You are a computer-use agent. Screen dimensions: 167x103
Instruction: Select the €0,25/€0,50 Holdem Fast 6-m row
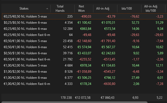(x=84, y=35)
